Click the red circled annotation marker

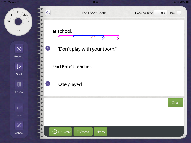(x=93, y=37)
